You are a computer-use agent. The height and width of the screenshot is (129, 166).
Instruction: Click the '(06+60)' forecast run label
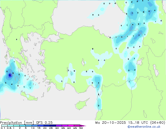click(158, 123)
